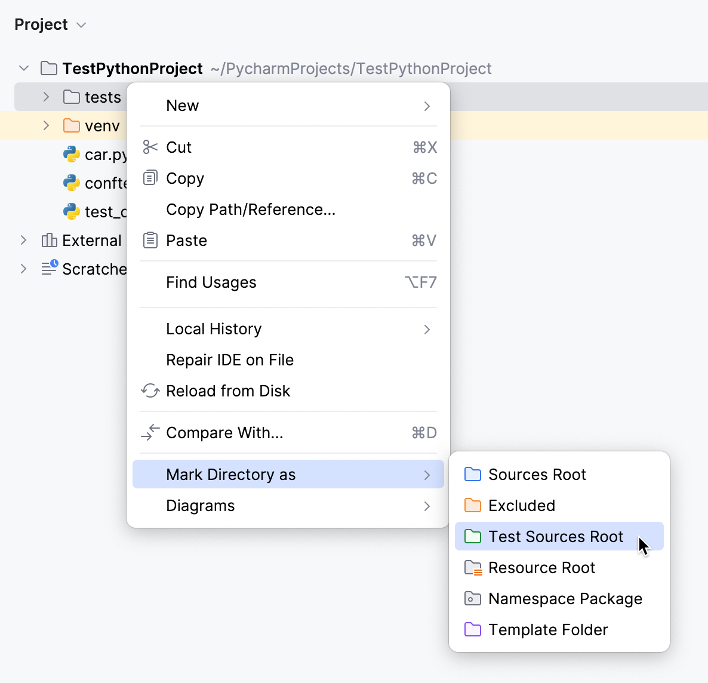
Task: Click the Copy document icon
Action: (150, 178)
